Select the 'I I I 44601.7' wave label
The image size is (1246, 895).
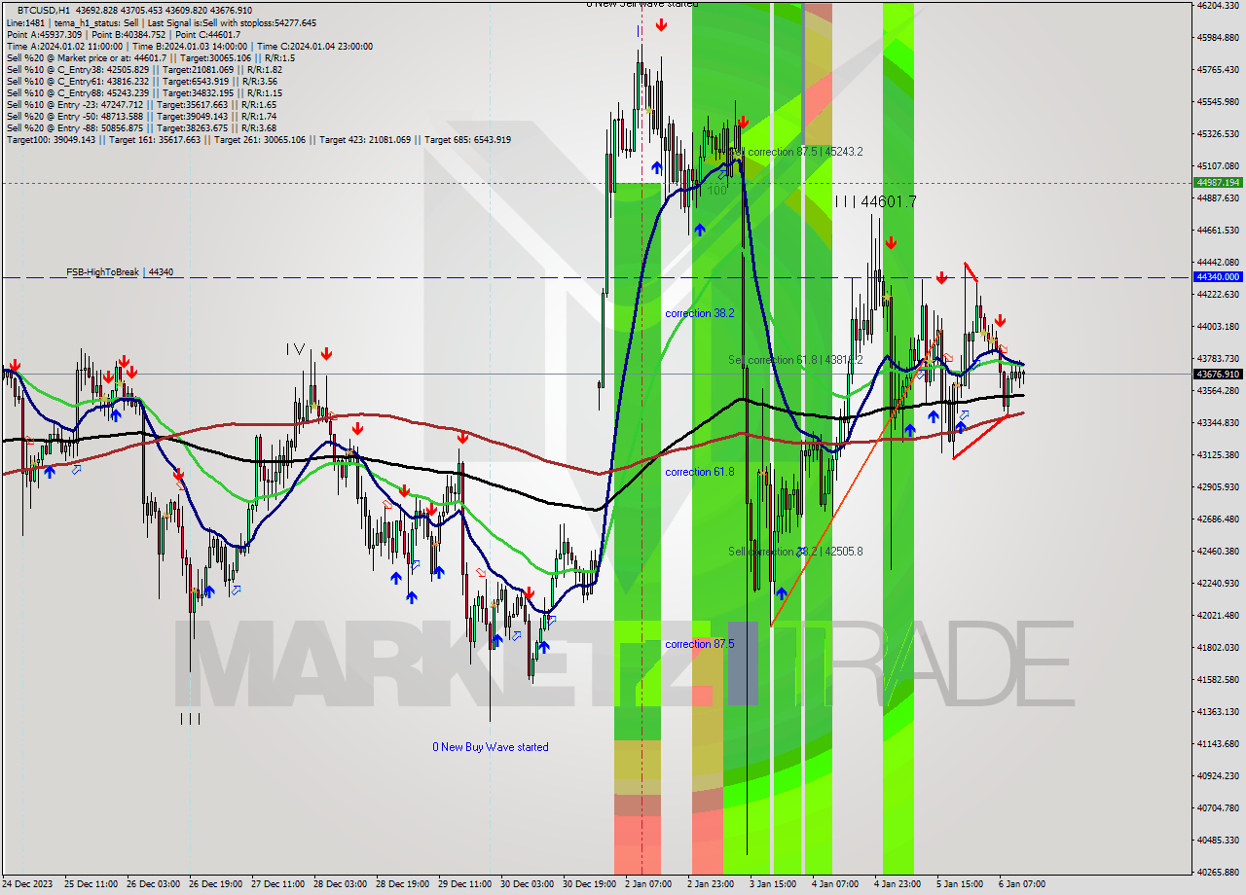pyautogui.click(x=875, y=201)
